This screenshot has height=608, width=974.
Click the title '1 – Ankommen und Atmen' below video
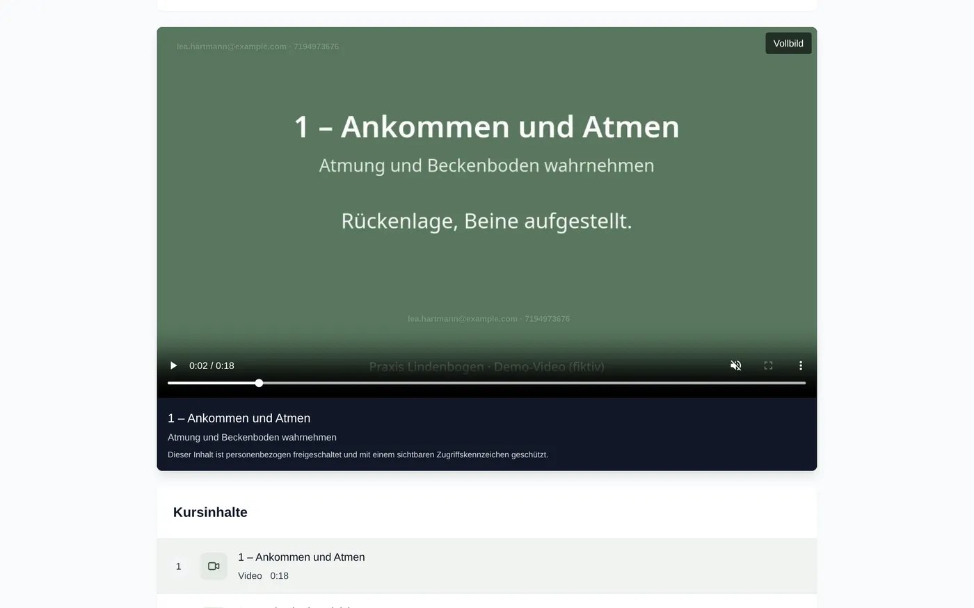coord(239,418)
